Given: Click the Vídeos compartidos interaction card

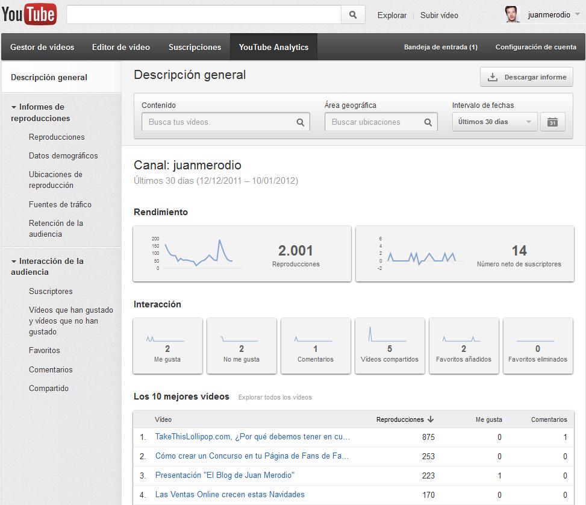Looking at the screenshot, I should point(390,346).
